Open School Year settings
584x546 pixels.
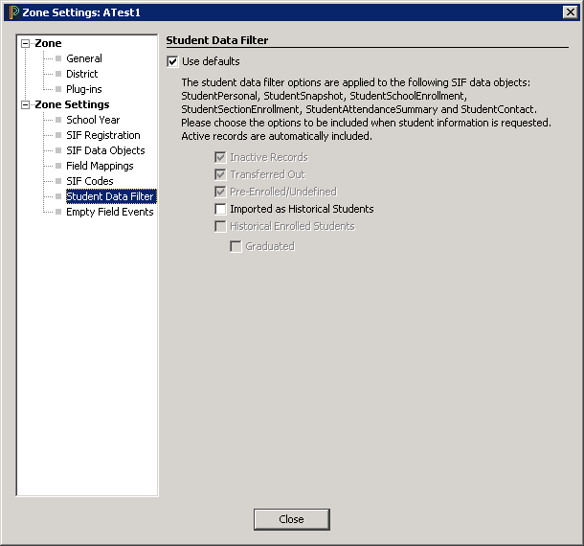click(93, 120)
